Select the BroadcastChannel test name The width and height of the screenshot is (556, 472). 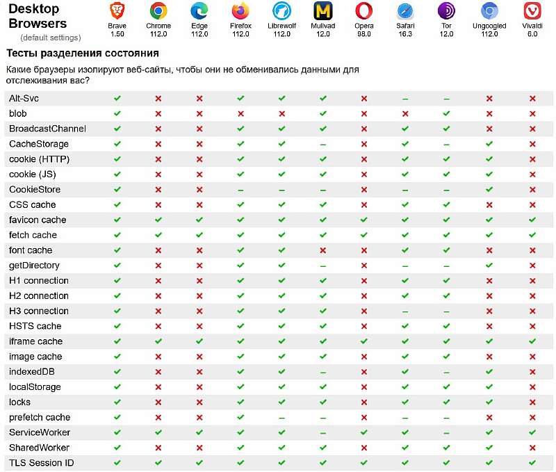click(47, 129)
